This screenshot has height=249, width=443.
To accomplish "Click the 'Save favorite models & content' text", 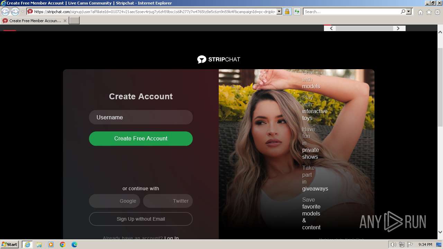I will 311,213.
